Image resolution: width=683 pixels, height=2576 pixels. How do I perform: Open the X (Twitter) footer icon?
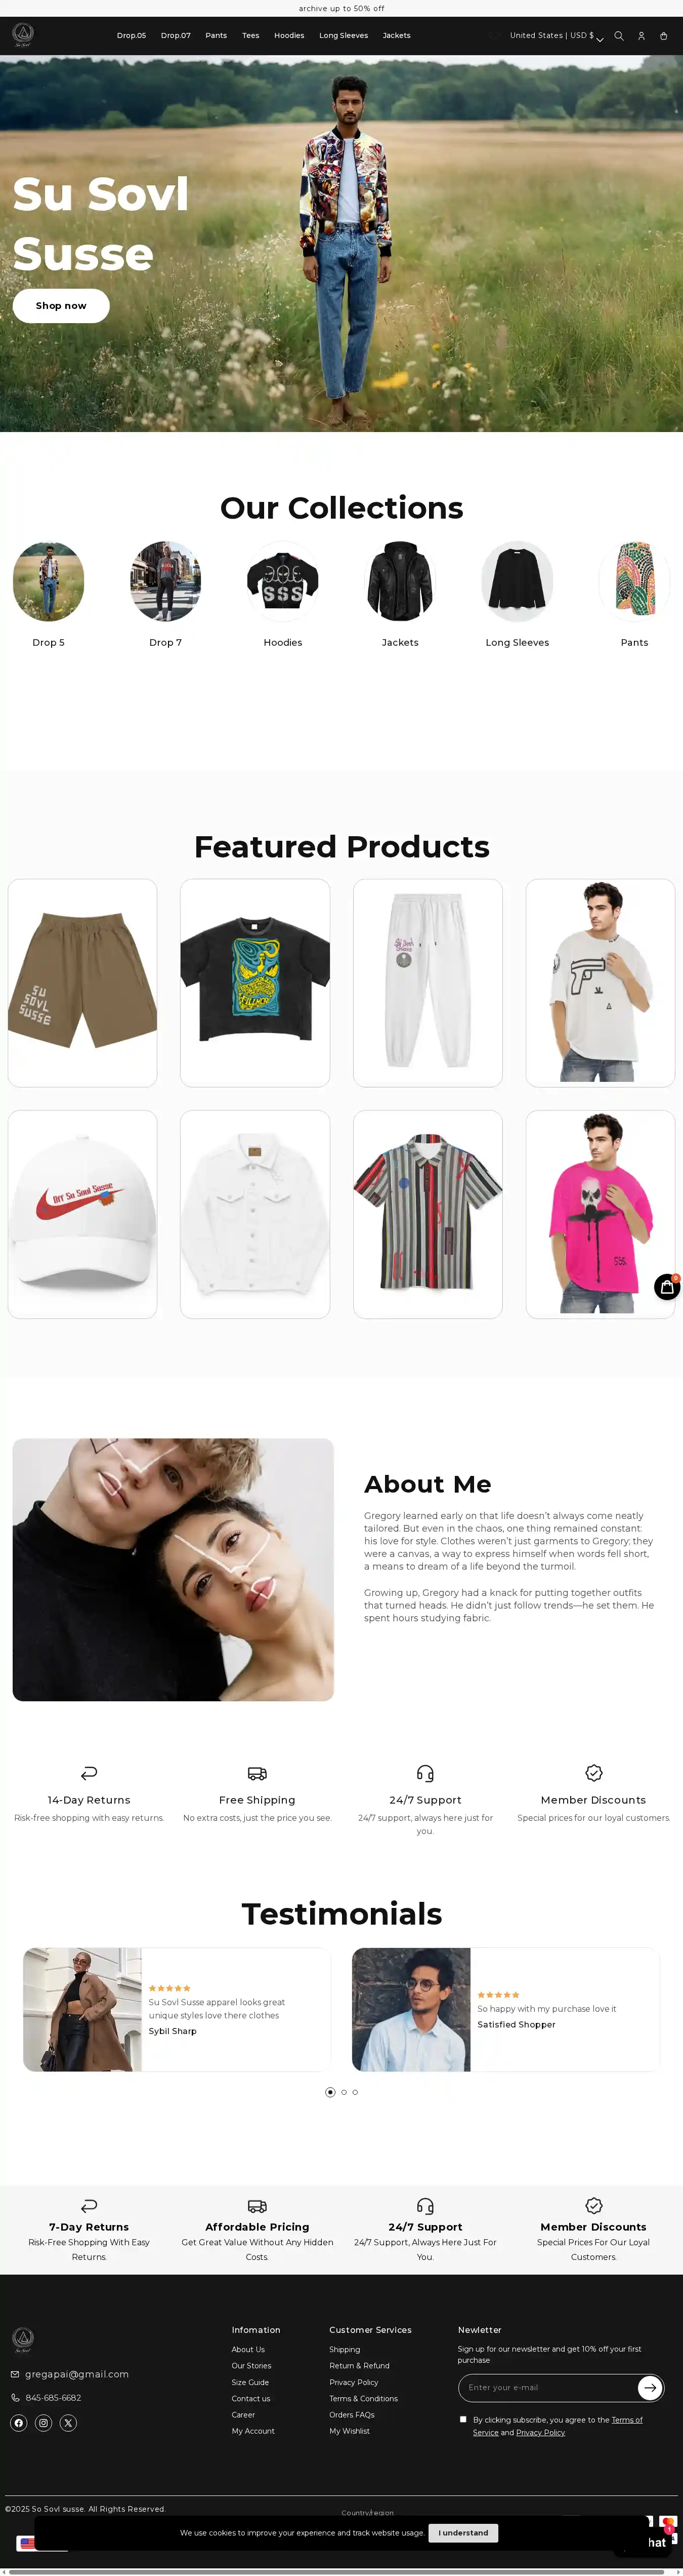(x=68, y=2423)
